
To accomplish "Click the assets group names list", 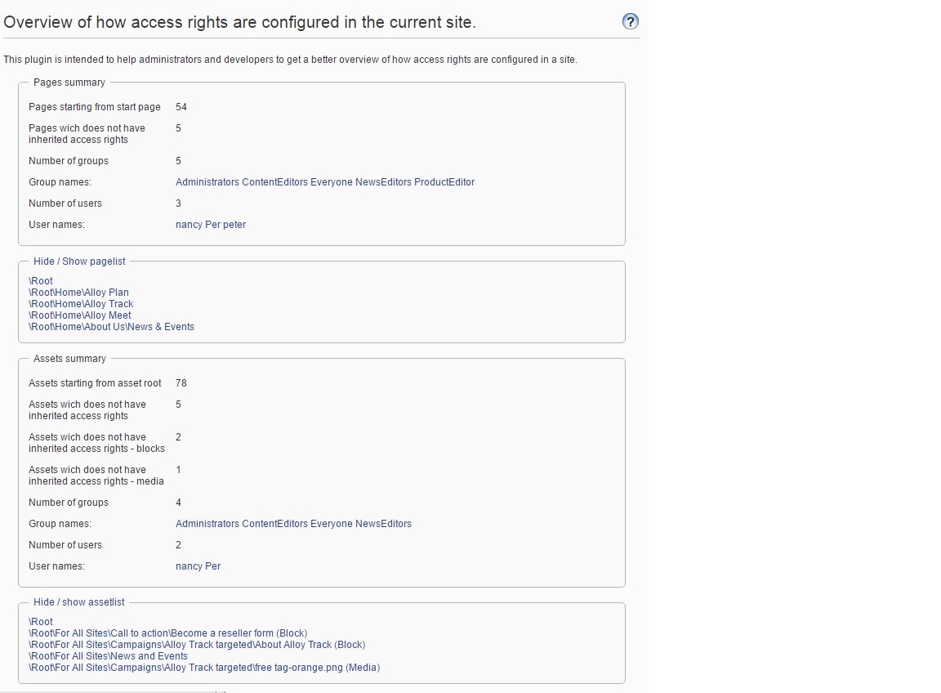I will [x=293, y=524].
